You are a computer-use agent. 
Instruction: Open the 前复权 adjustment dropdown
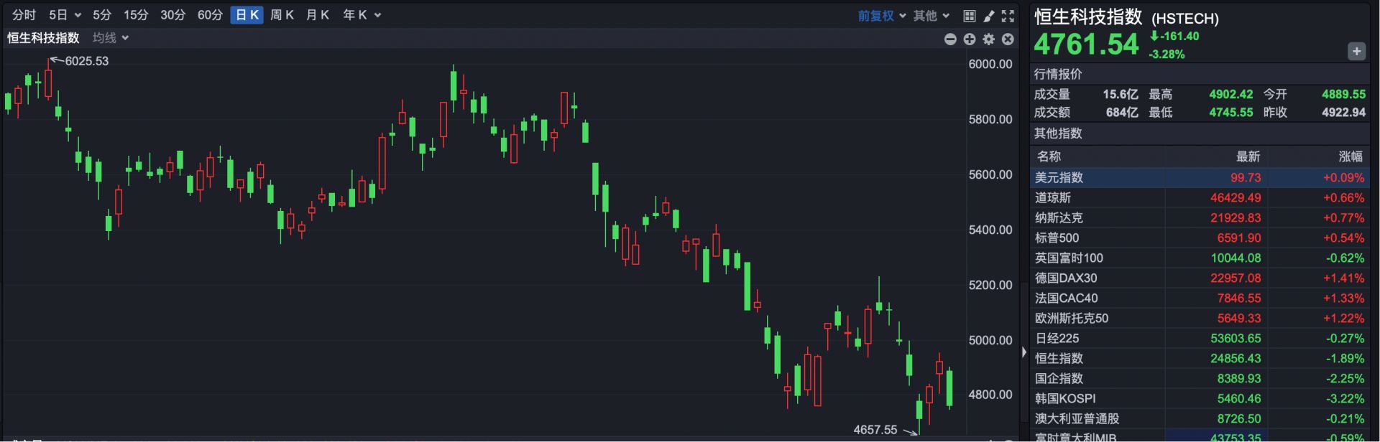[x=881, y=16]
